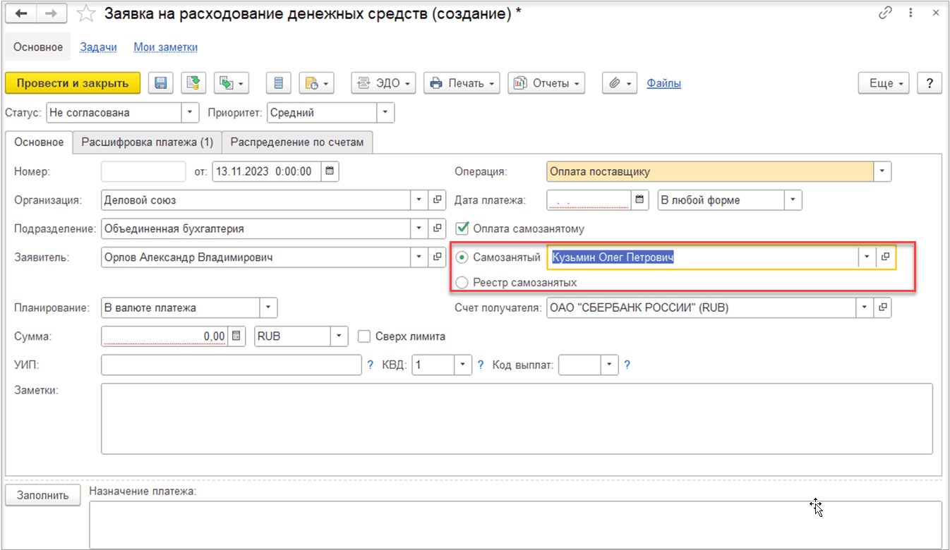The image size is (950, 550).
Task: Expand the RUB currency dropdown
Action: [339, 336]
